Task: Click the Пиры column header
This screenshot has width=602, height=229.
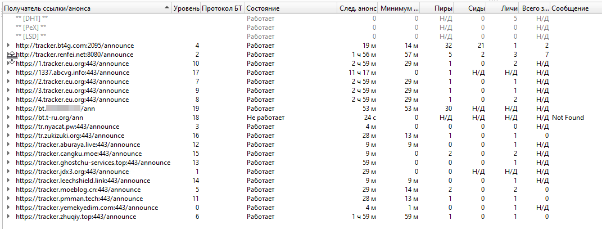Action: 444,9
